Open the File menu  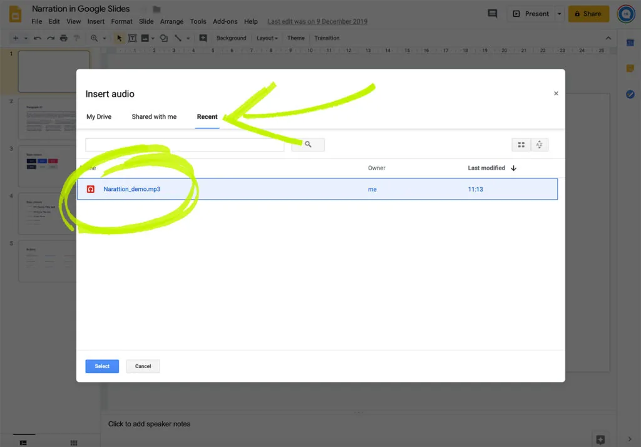click(x=37, y=22)
